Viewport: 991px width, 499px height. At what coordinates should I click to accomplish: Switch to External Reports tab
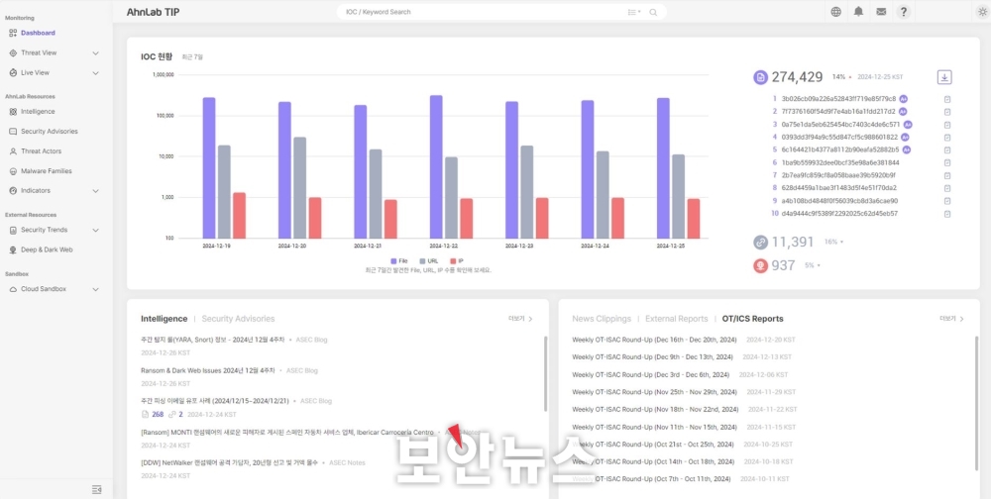coord(676,319)
